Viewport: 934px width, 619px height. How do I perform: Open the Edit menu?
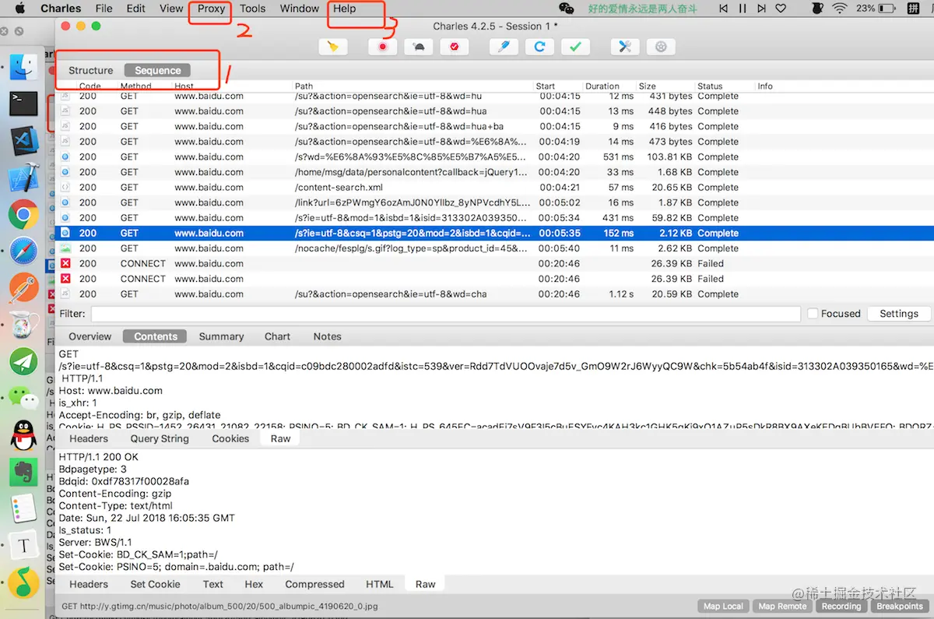click(136, 9)
